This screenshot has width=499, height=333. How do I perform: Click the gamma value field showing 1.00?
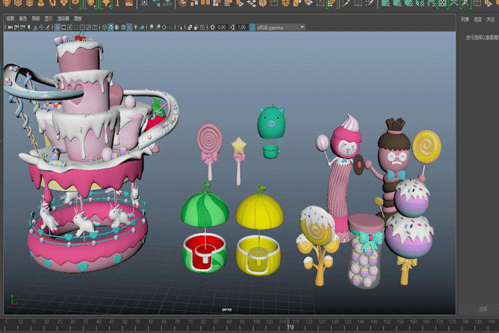pyautogui.click(x=242, y=27)
